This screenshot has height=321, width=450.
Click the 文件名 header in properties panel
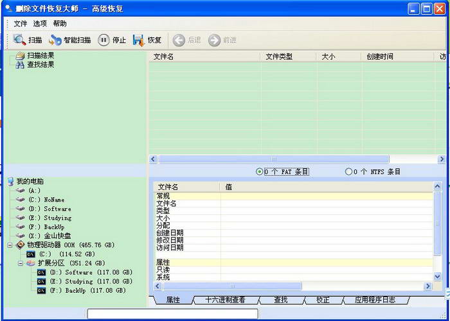click(188, 187)
